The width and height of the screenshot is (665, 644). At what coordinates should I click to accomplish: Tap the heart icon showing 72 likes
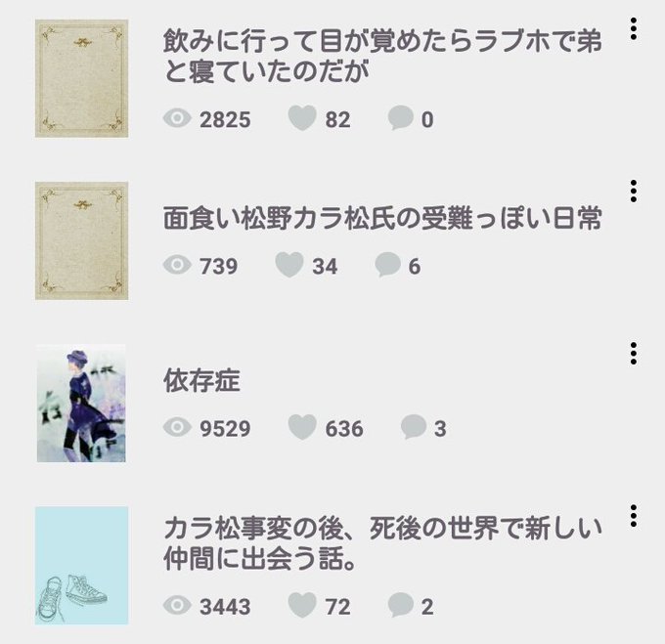[x=302, y=605]
